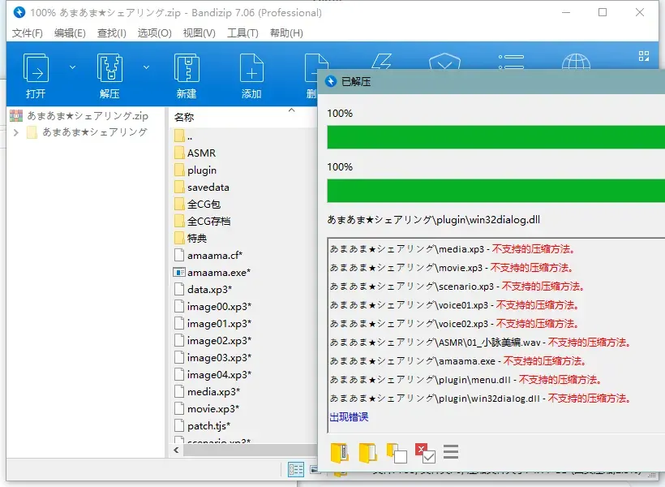Open the 帮助(H) menu
665x487 pixels.
coord(286,33)
